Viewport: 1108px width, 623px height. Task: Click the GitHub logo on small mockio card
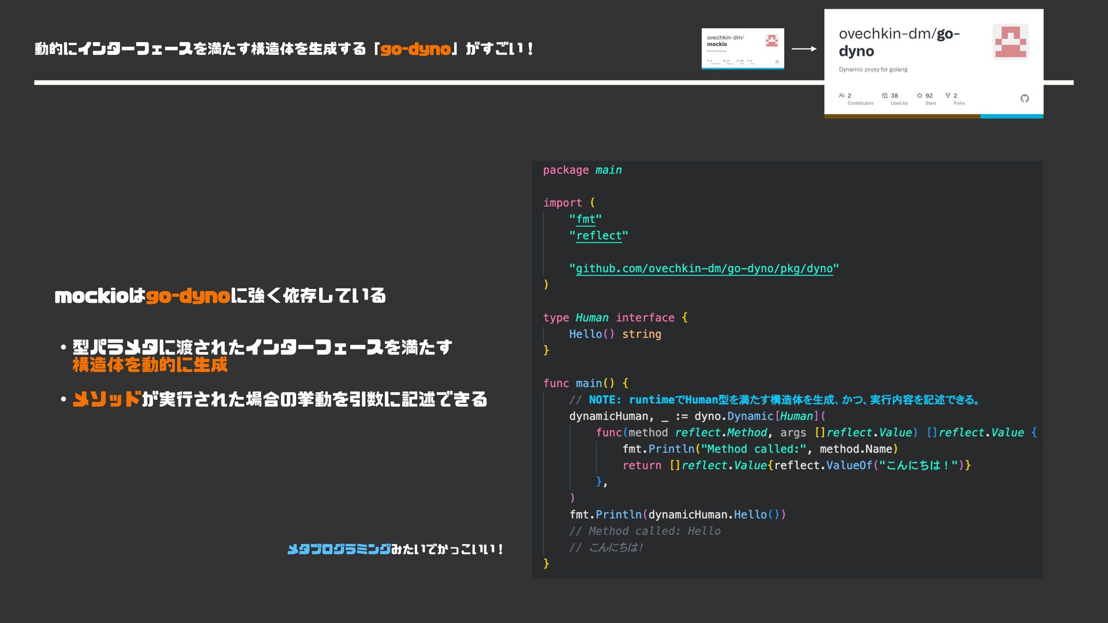tap(777, 62)
